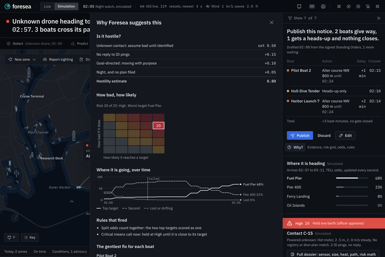The image size is (385, 257).
Task: Click the presentation P button icon
Action: (10, 237)
